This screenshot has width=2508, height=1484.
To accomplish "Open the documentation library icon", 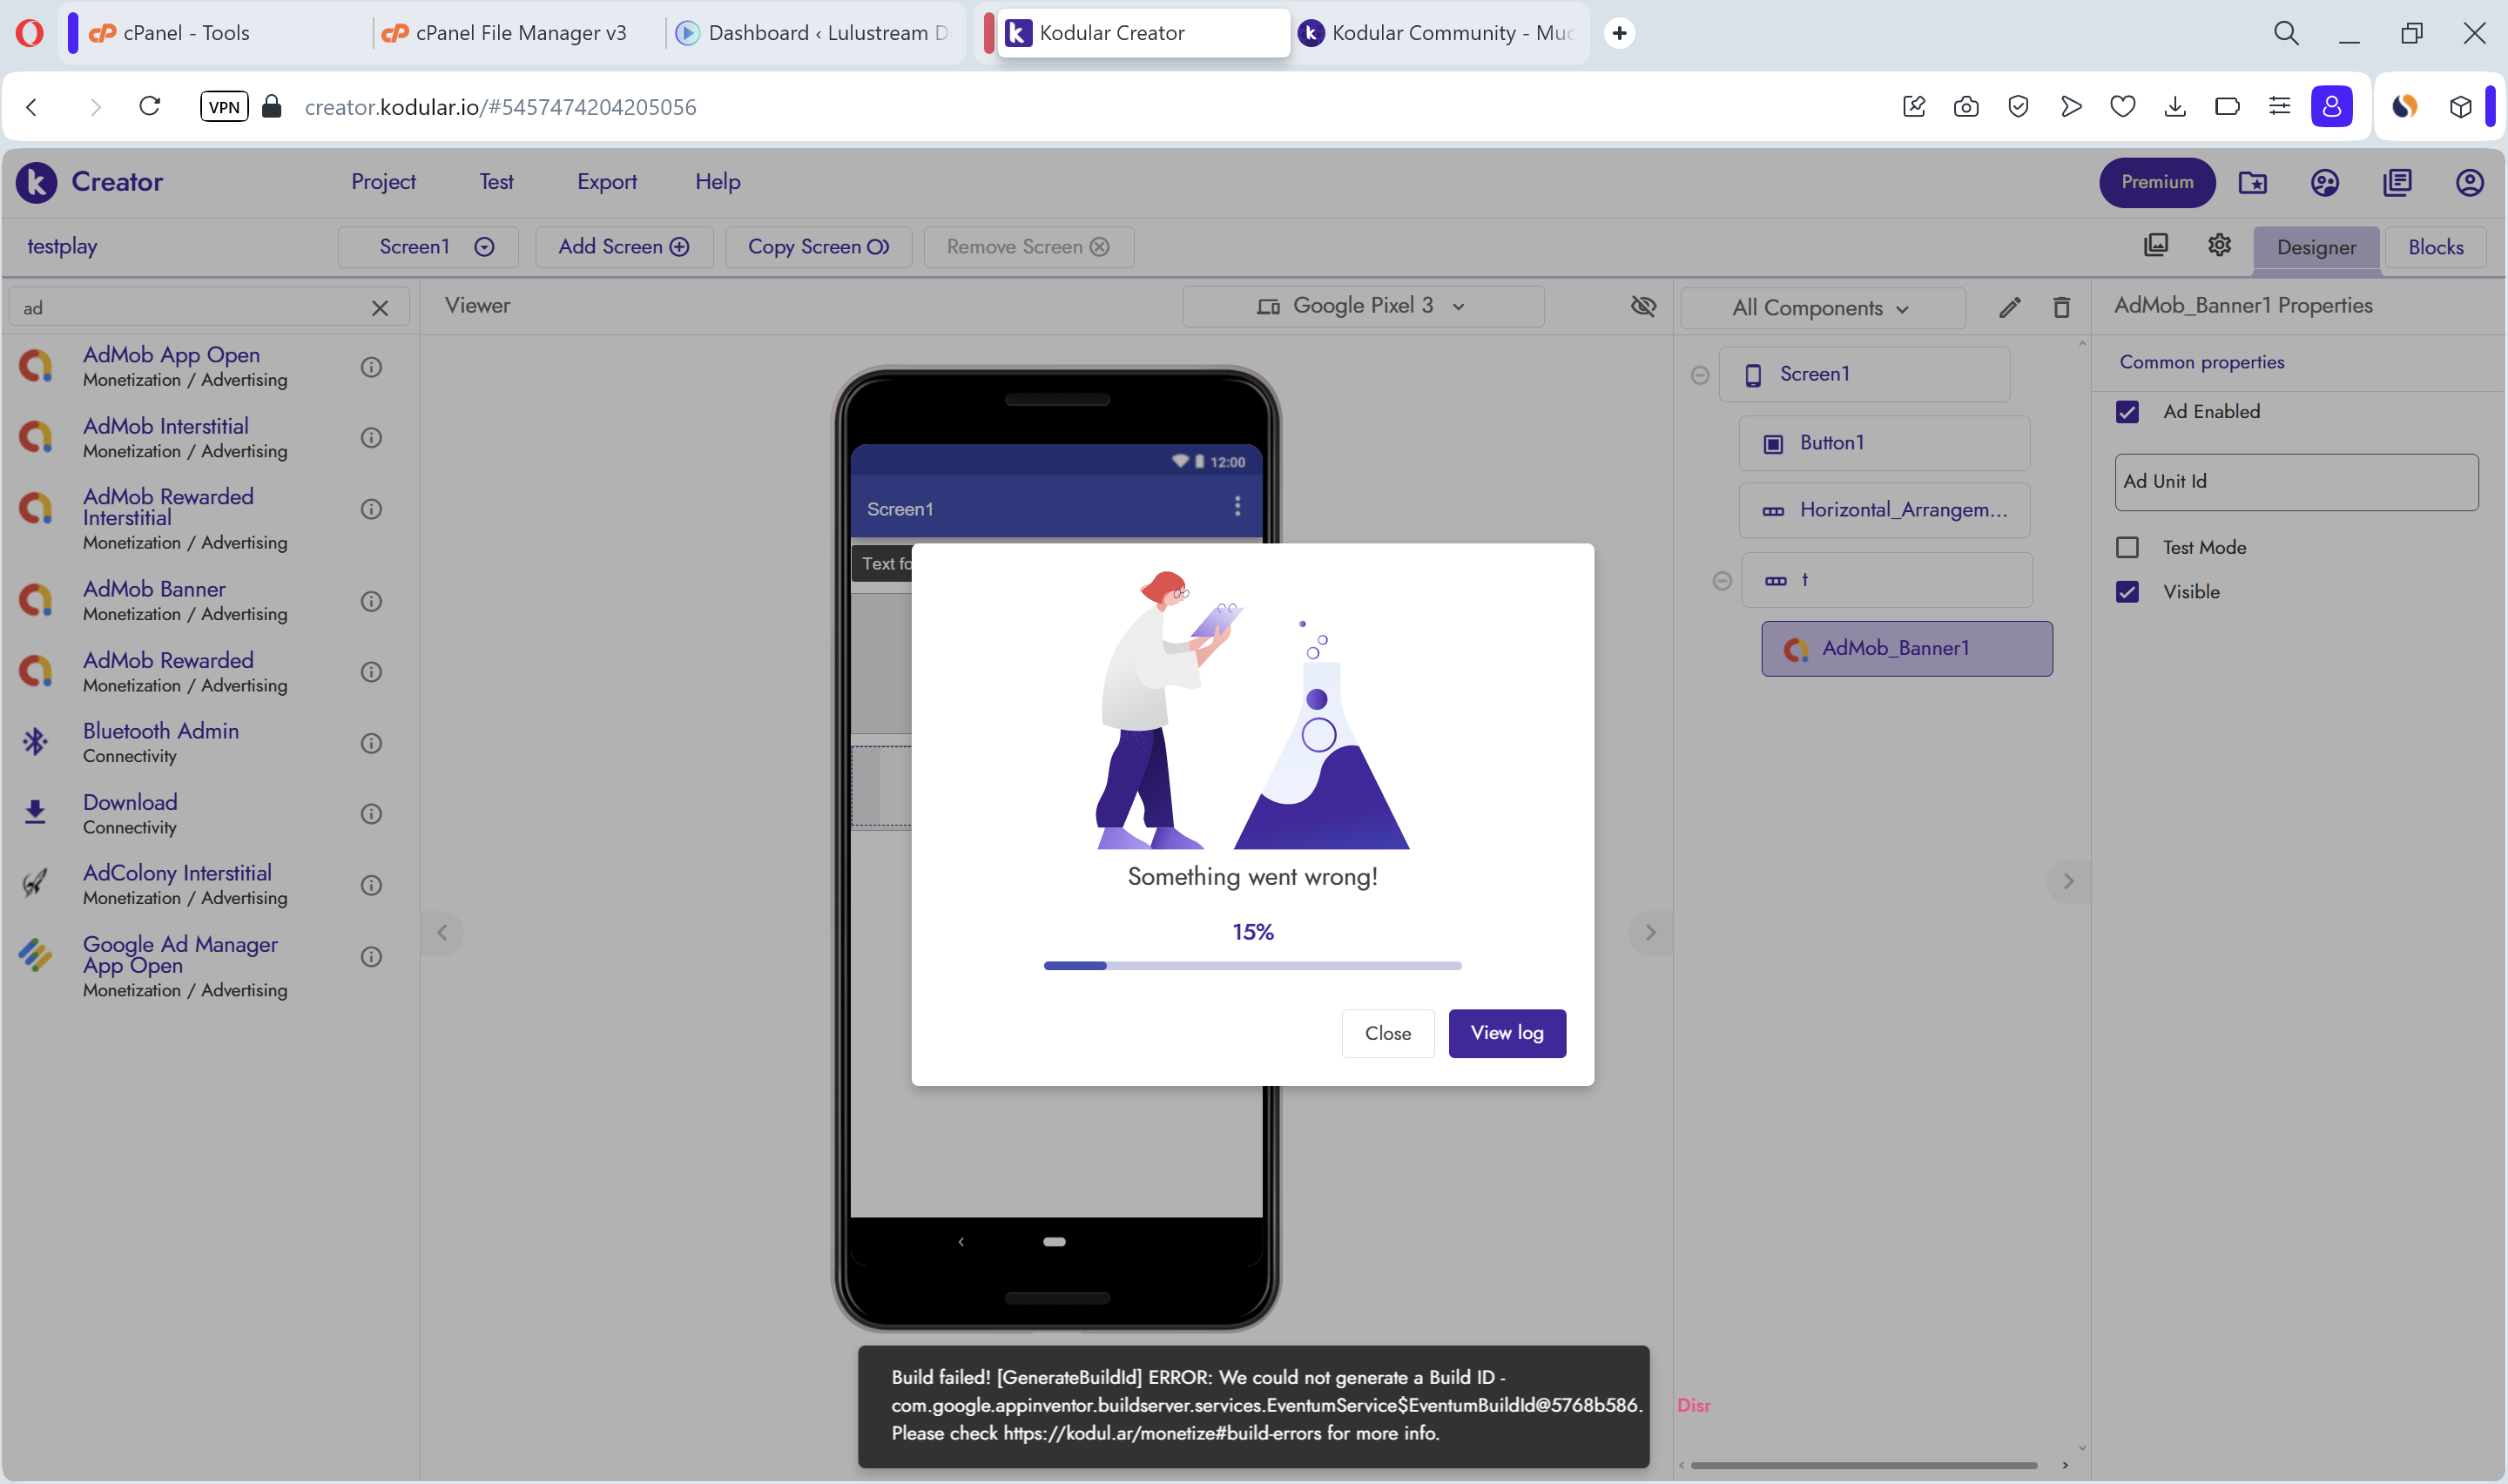I will tap(2397, 182).
